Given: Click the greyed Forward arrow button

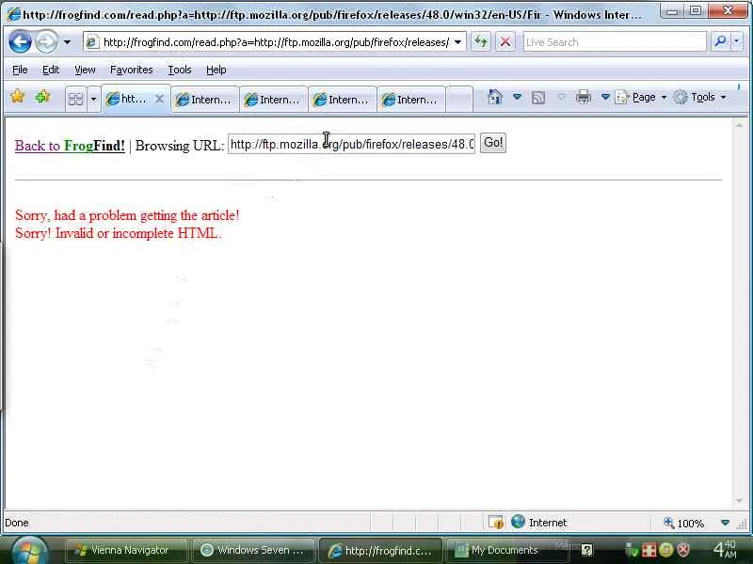Looking at the screenshot, I should click(46, 41).
